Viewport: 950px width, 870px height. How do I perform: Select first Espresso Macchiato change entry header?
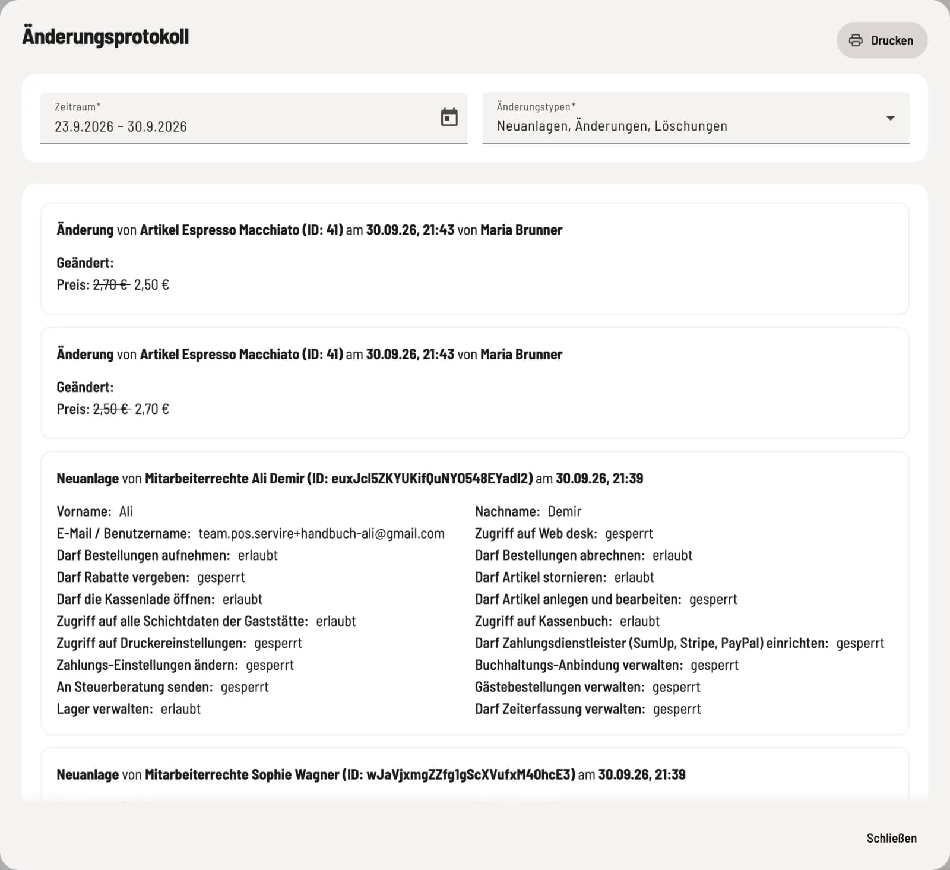(309, 230)
